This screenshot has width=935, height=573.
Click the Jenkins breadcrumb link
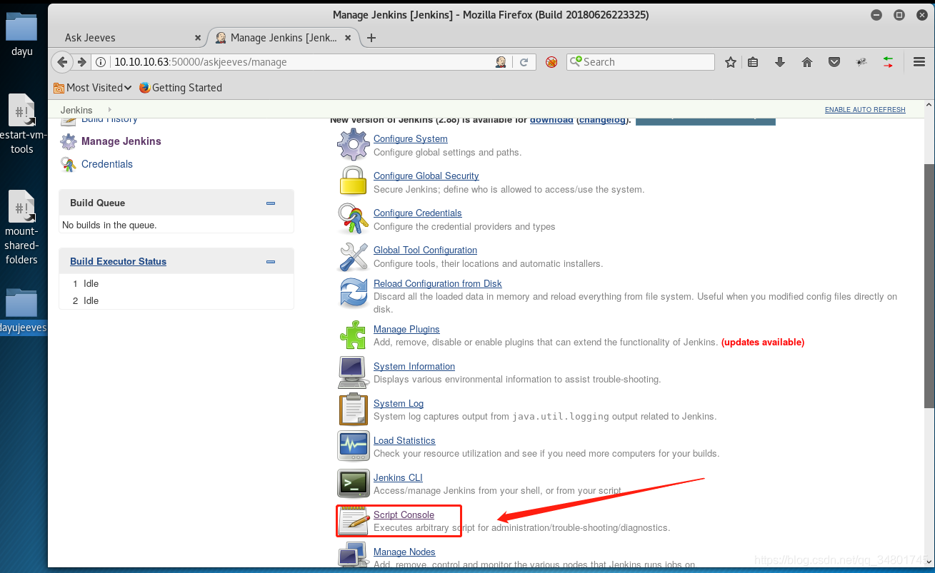pos(76,110)
